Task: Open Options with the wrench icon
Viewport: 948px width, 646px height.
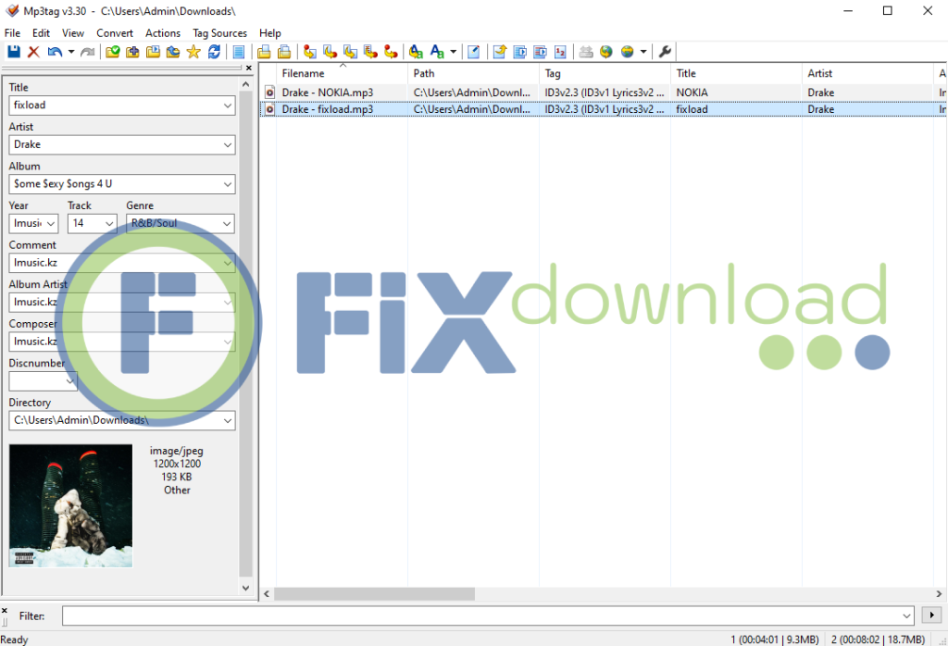Action: point(665,52)
